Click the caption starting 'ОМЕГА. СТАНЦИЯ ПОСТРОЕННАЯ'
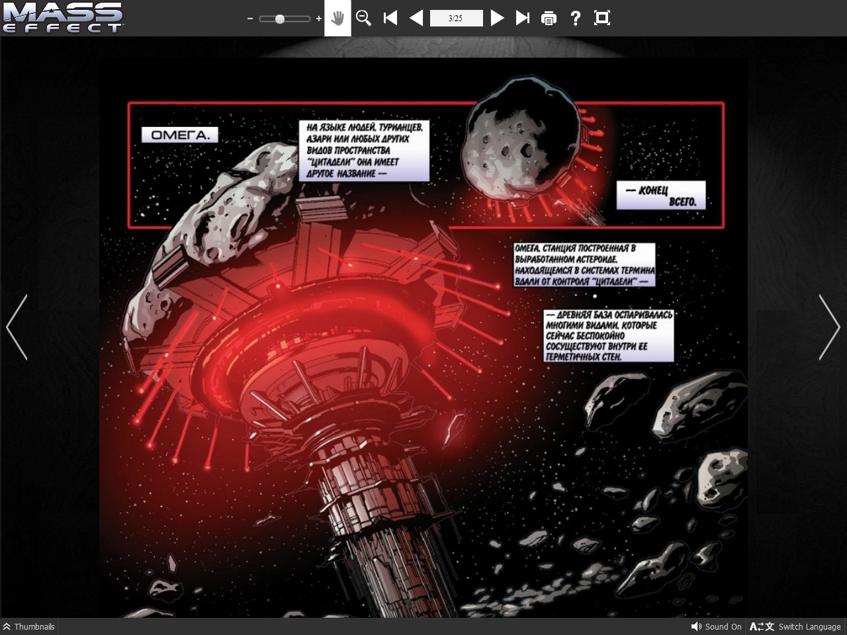This screenshot has height=635, width=847. point(585,265)
